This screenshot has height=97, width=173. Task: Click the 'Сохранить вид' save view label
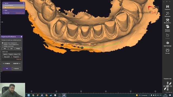pyautogui.click(x=168, y=79)
